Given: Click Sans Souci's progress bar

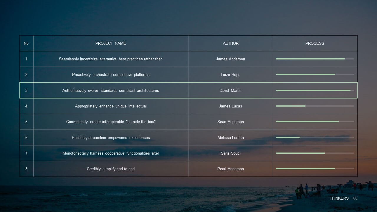Looking at the screenshot, I should 315,153.
